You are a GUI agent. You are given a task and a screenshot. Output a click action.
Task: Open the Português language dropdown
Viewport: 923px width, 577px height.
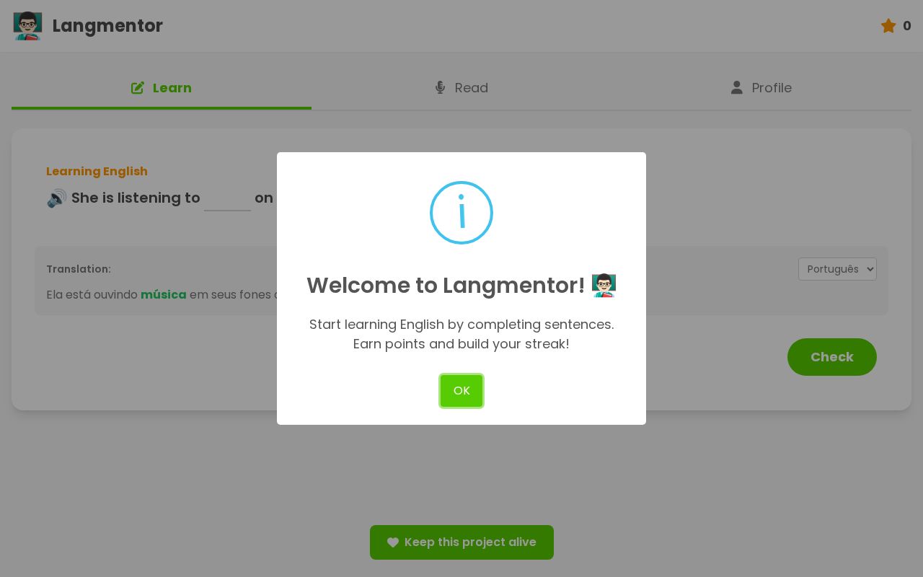[x=837, y=269]
